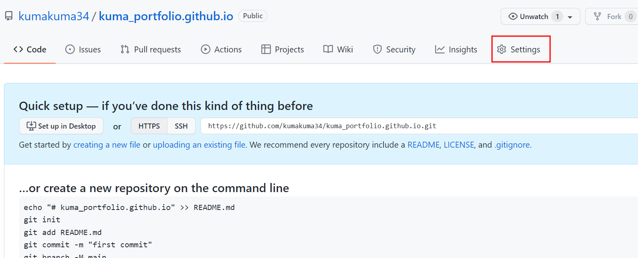Click the Settings gear icon
Screen dimensions: 638x258
click(x=502, y=49)
